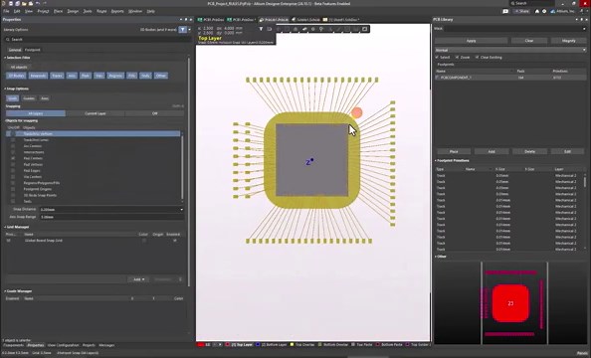The image size is (591, 358).
Task: Click the Apply button in PCB Library
Action: pos(472,41)
